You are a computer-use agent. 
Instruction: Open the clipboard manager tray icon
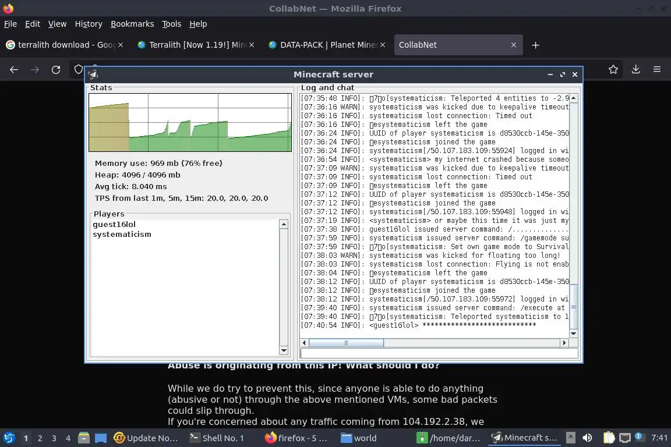pos(609,438)
